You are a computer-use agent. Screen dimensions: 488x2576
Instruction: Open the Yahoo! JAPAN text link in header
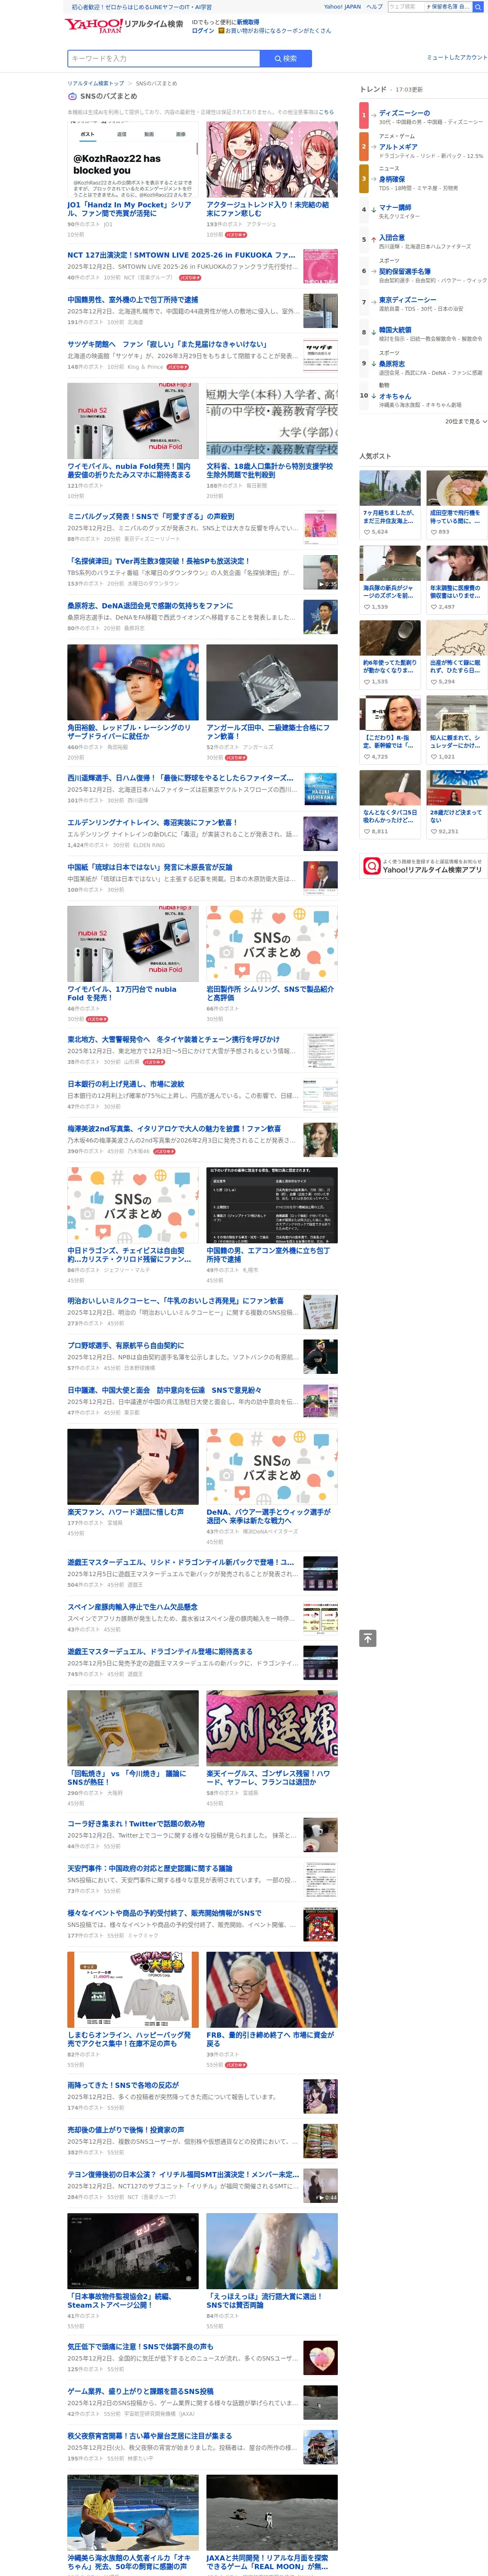342,6
